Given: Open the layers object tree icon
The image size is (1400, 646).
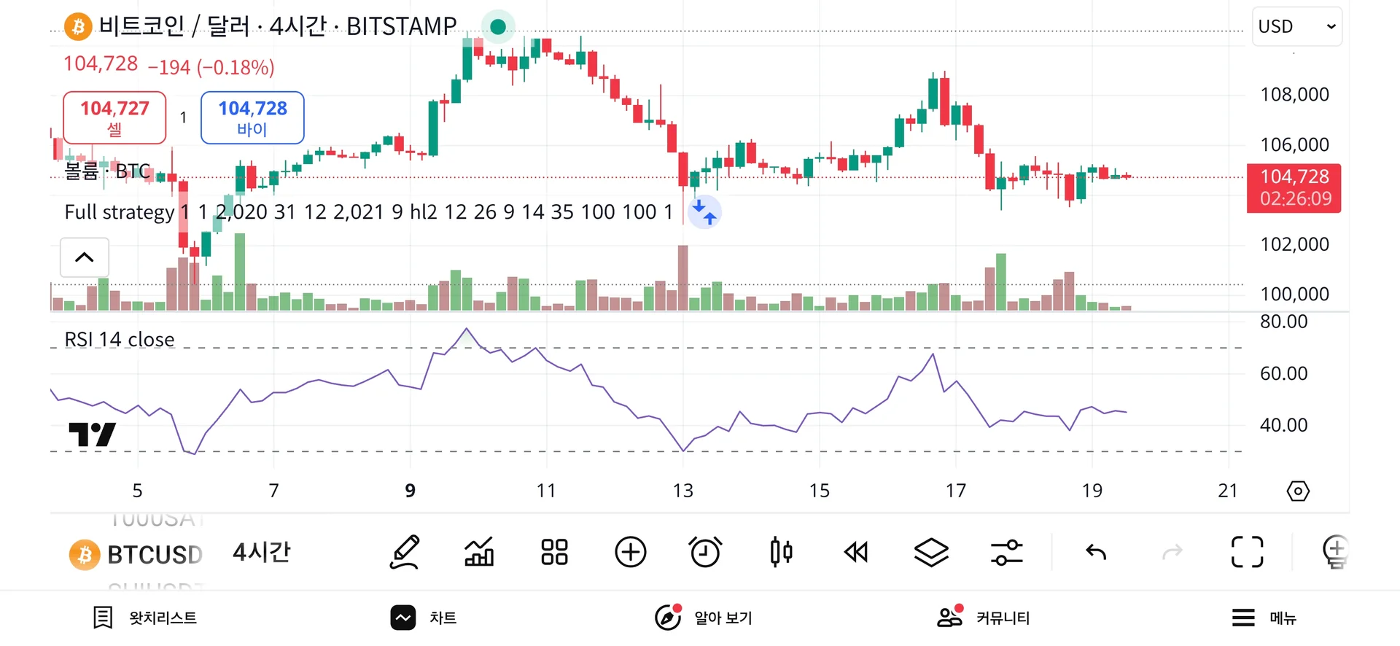Looking at the screenshot, I should 931,552.
